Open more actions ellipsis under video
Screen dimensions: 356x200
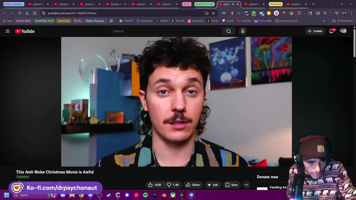pyautogui.click(x=246, y=185)
